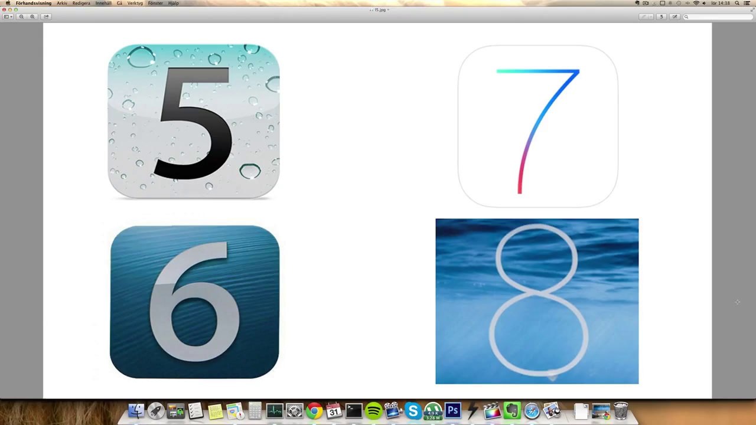The width and height of the screenshot is (756, 425).
Task: Click the volume icon in the menu bar
Action: click(705, 3)
